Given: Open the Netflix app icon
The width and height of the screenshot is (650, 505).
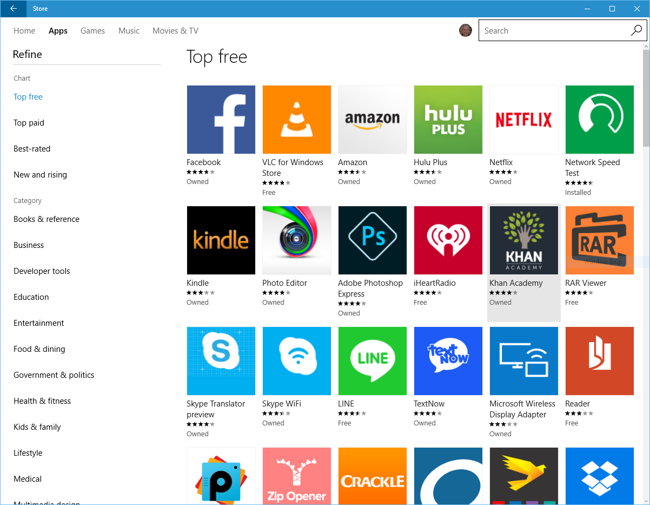Looking at the screenshot, I should (523, 120).
